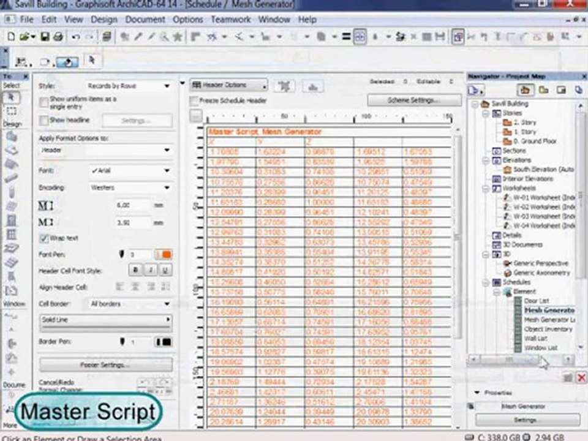Open the Document menu
588x441 pixels.
coord(145,20)
